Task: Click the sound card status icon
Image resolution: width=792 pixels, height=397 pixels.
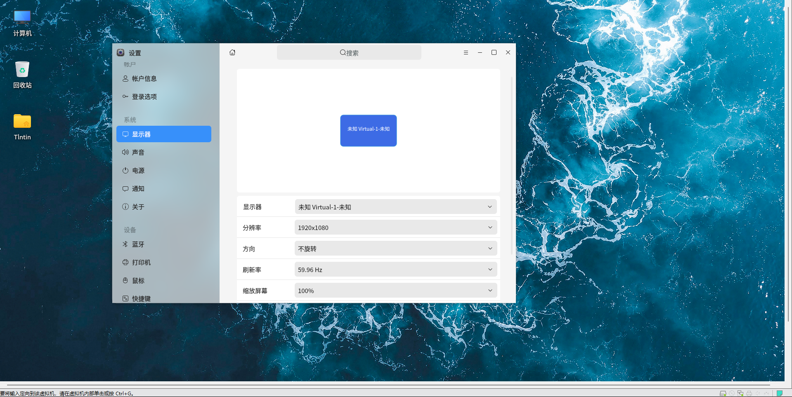Action: click(x=758, y=393)
